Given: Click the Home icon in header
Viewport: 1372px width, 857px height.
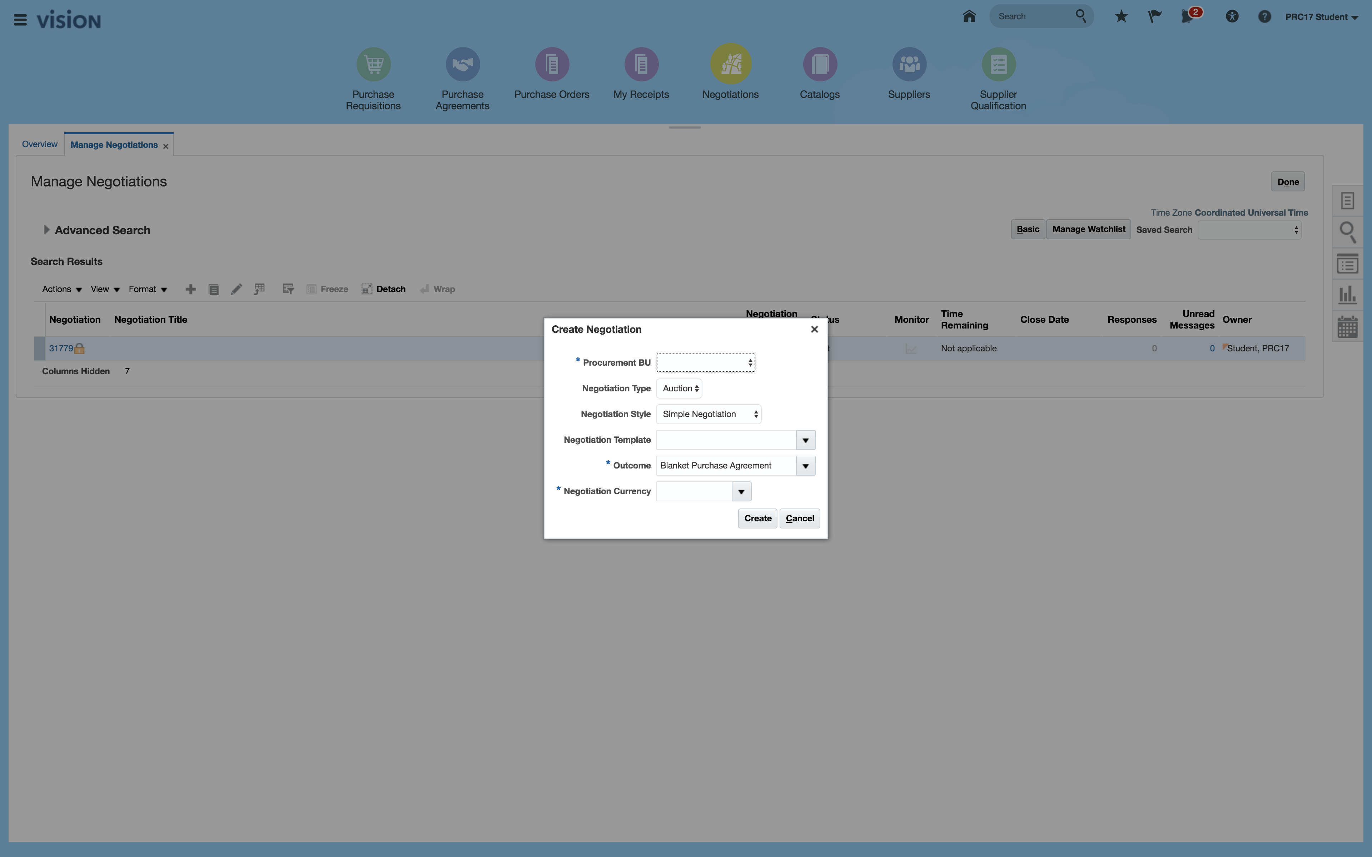Looking at the screenshot, I should coord(969,16).
